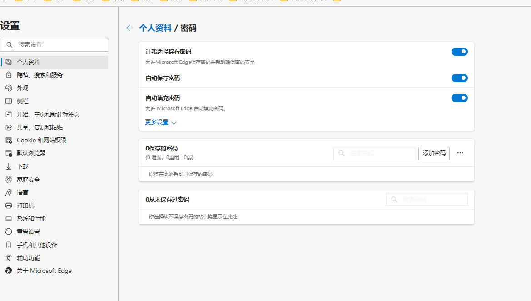Open 家庭安全 settings
531x301 pixels.
pos(54,180)
